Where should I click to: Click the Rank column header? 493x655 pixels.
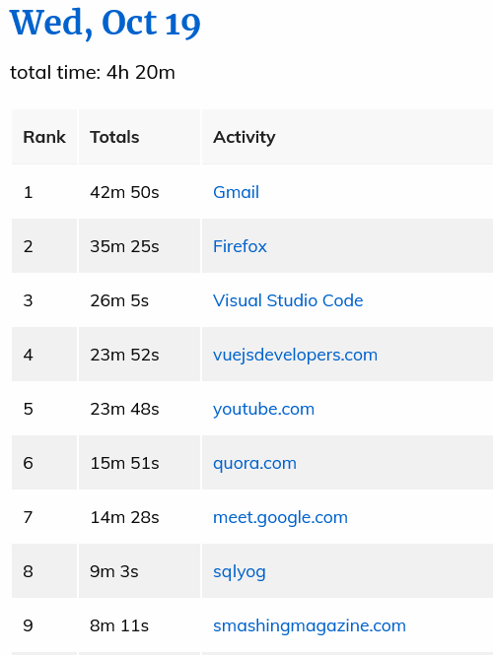[44, 137]
